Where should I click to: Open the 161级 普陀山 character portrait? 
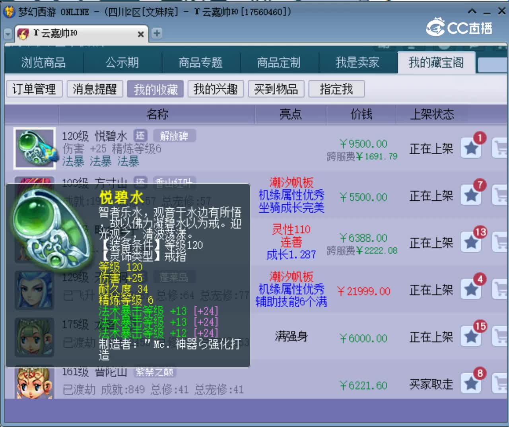tap(35, 382)
